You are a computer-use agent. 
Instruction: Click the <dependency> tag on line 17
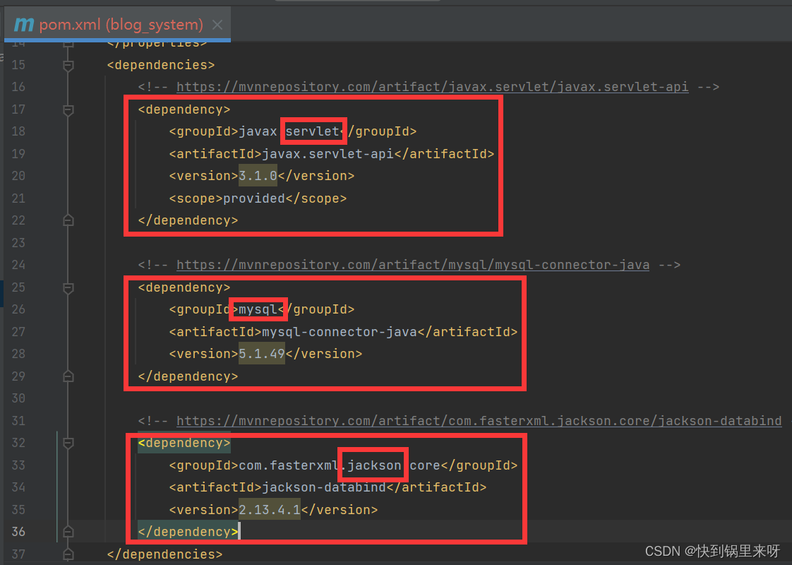coord(184,109)
